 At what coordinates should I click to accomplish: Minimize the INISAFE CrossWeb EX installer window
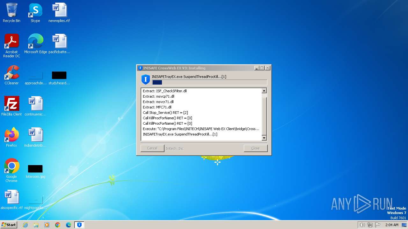(x=257, y=68)
